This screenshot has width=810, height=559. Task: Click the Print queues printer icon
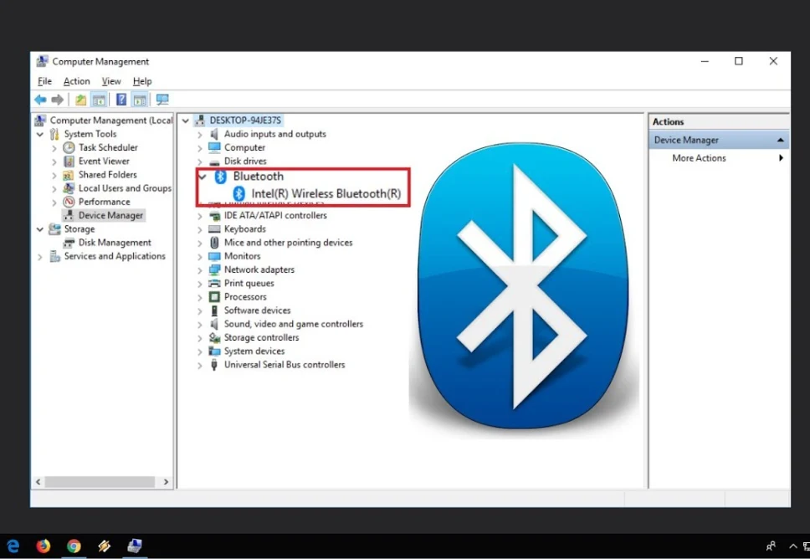pos(214,283)
